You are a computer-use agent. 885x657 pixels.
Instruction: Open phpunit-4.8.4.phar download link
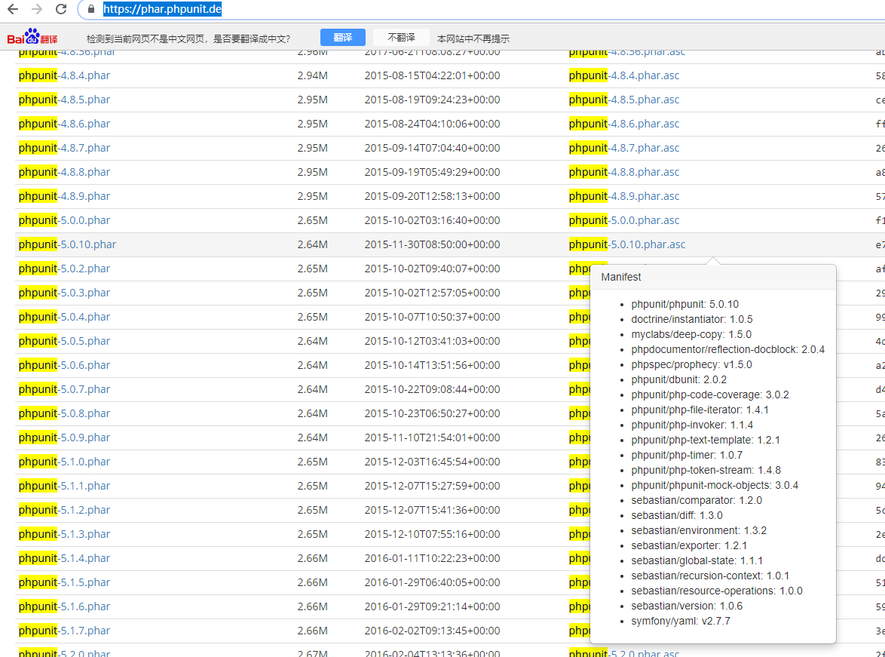pyautogui.click(x=64, y=75)
